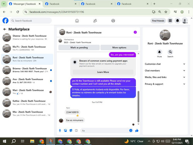The width and height of the screenshot is (193, 145).
Task: Open Brianna townhouse conversation
Action: coord(27,70)
